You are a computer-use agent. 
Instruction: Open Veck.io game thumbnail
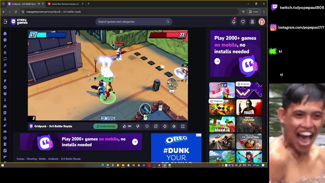pyautogui.click(x=222, y=90)
